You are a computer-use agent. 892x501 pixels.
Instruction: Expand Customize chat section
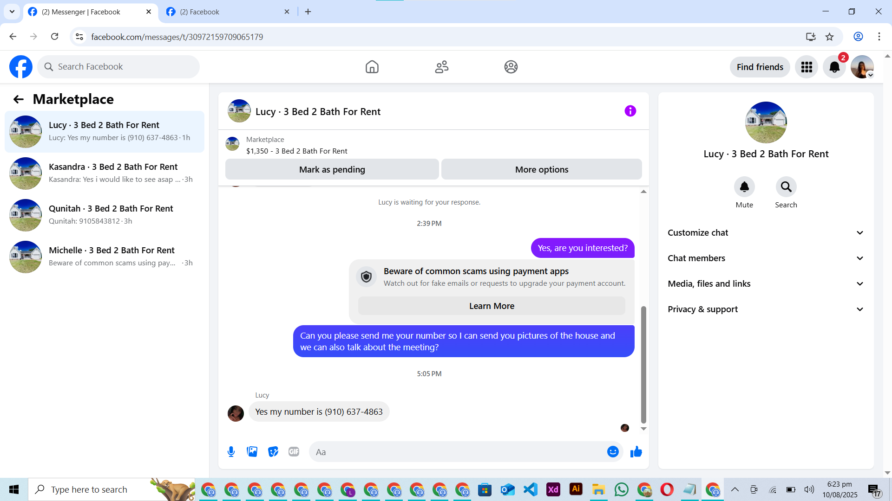pyautogui.click(x=766, y=232)
